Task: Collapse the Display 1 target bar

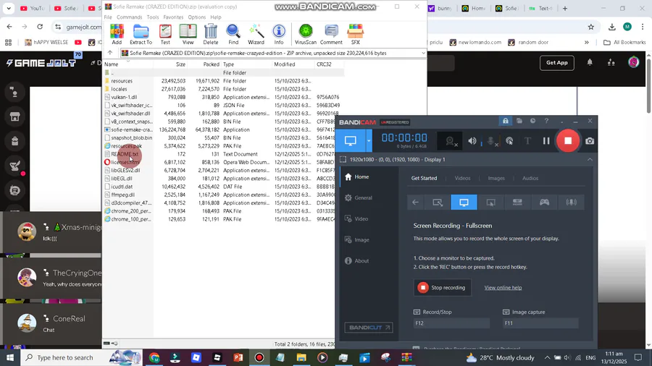Action: point(590,159)
